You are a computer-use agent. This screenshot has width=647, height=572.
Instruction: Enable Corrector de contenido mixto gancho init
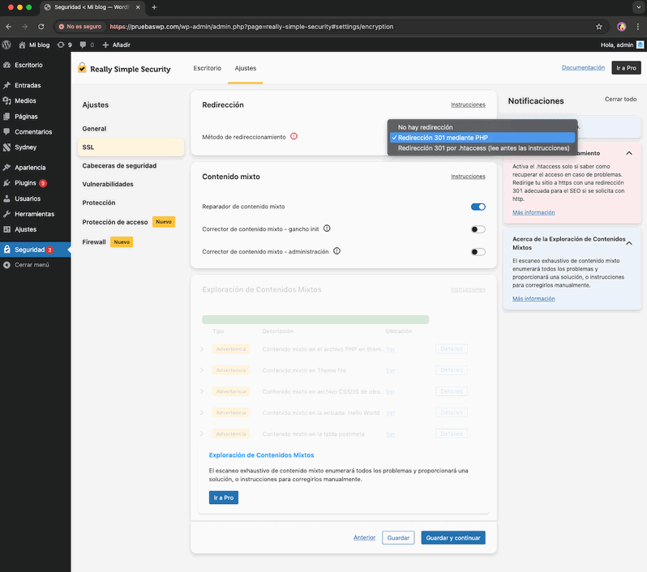point(478,229)
